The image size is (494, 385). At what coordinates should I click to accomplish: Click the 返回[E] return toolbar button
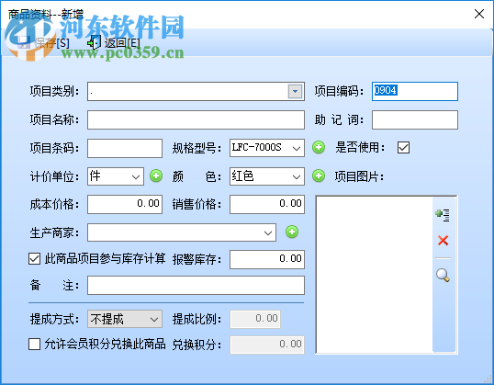tap(114, 43)
